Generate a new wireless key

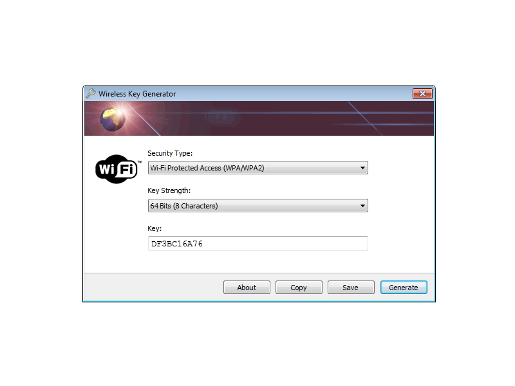[404, 288]
